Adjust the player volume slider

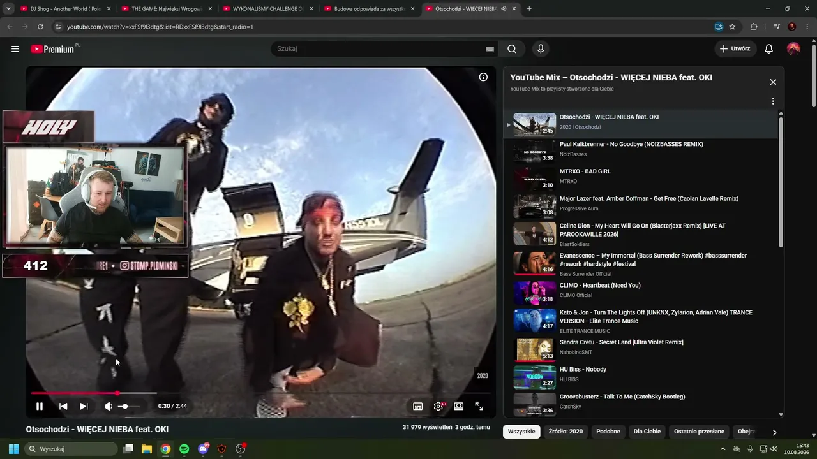(128, 406)
